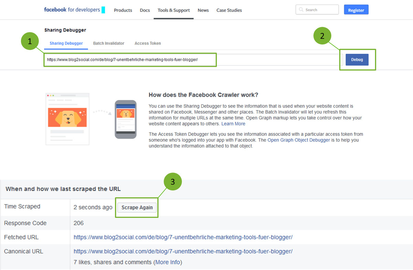This screenshot has width=413, height=270.
Task: Click the dog image browser preview
Action: click(67, 118)
